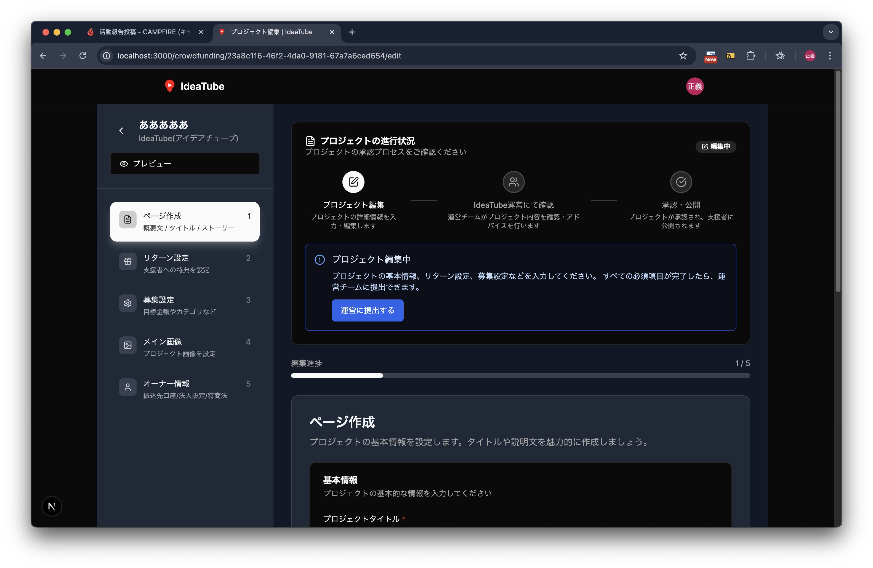Open the browser extensions puzzle icon
Image resolution: width=873 pixels, height=568 pixels.
(x=750, y=56)
